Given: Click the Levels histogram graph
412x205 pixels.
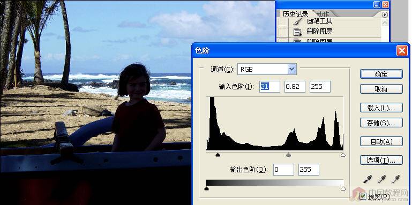Looking at the screenshot, I should point(275,123).
